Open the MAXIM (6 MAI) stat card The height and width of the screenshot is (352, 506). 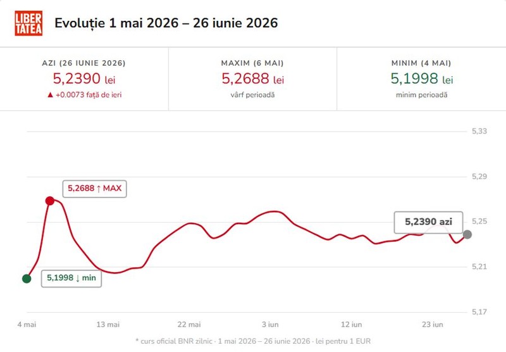252,79
